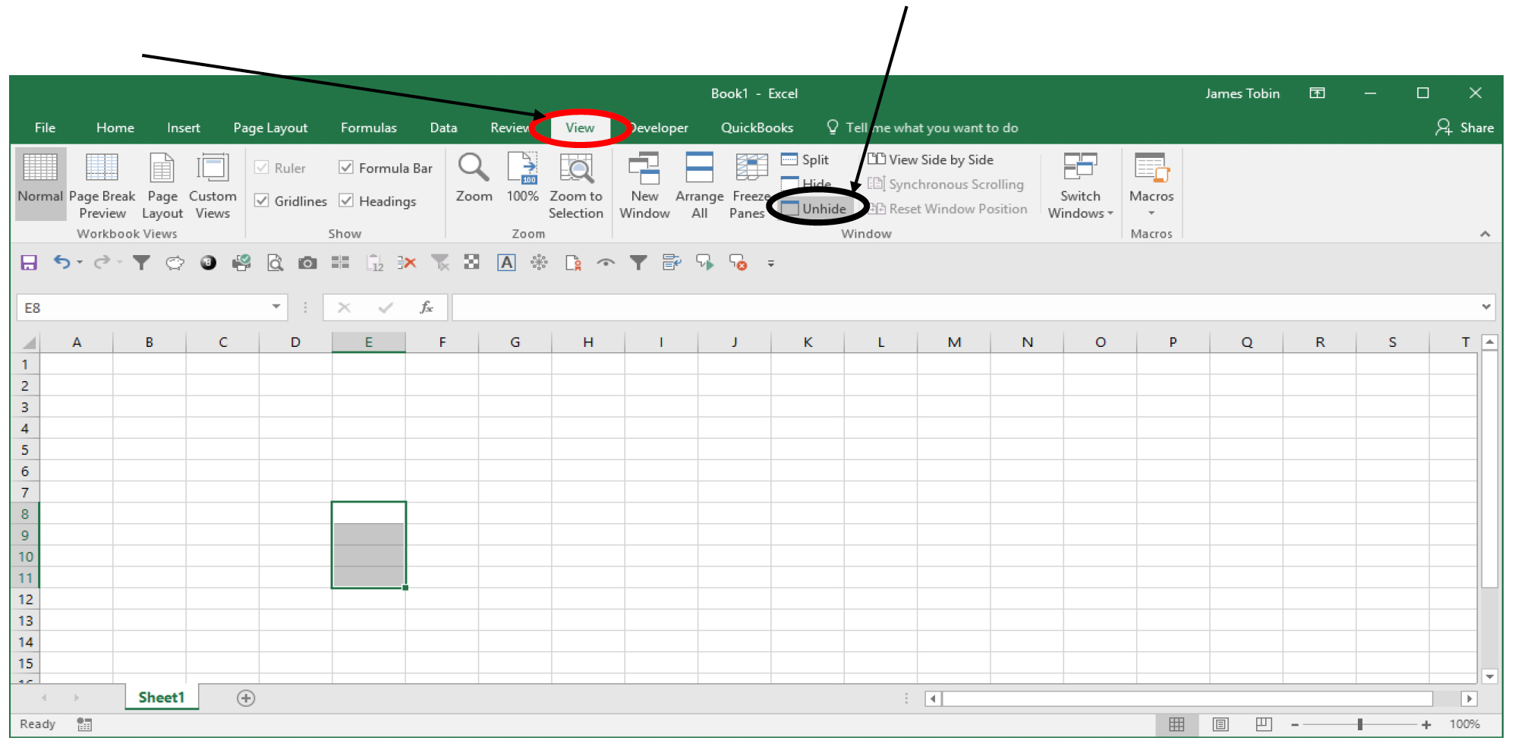This screenshot has height=747, width=1515.
Task: Click the piggy bank icon in quick toolbar
Action: [x=175, y=263]
